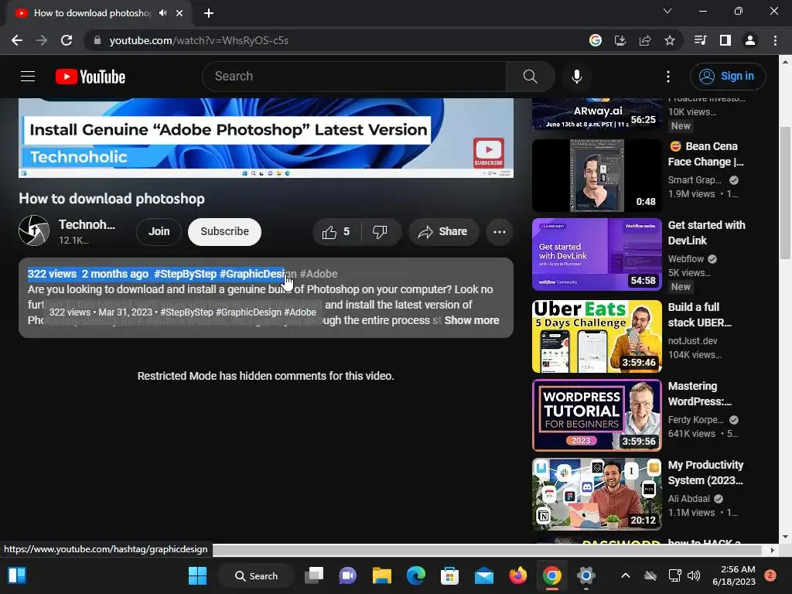Image resolution: width=792 pixels, height=594 pixels.
Task: Reload the page with the refresh icon
Action: coord(67,40)
